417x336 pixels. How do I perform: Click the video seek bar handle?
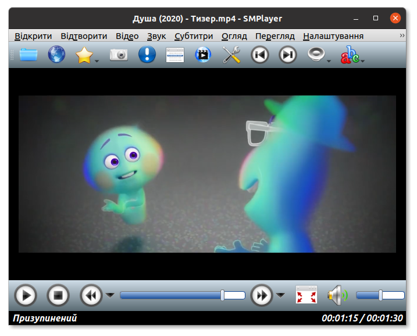click(x=222, y=295)
